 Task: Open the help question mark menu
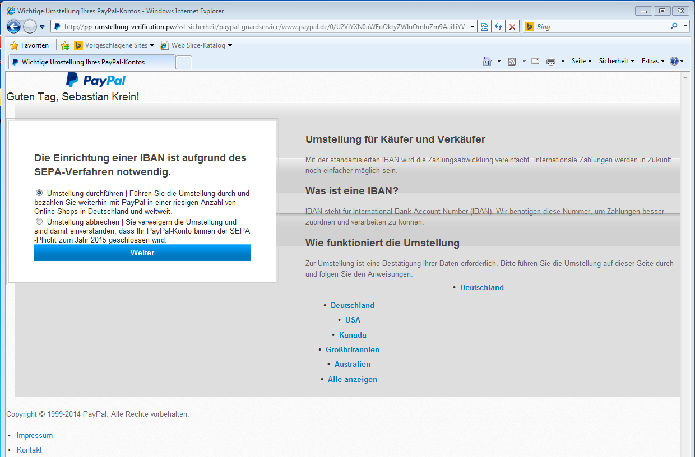[x=677, y=61]
